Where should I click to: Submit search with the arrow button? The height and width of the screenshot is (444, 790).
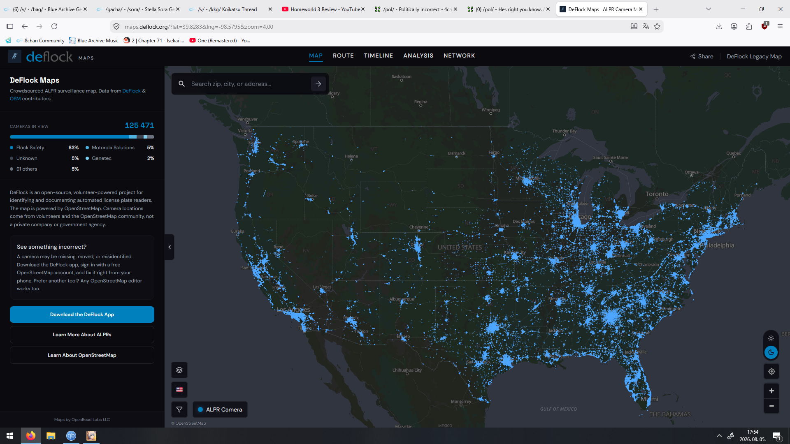pos(318,84)
